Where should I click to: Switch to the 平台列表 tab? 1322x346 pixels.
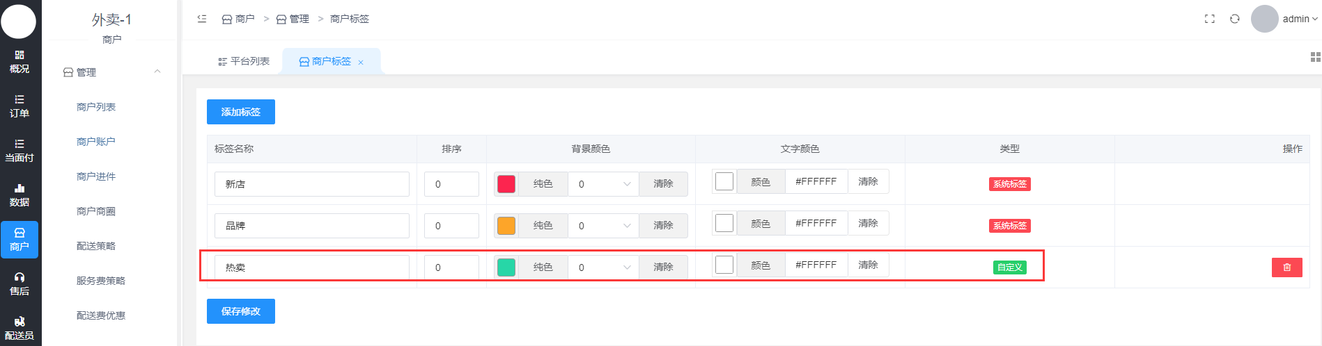point(244,61)
